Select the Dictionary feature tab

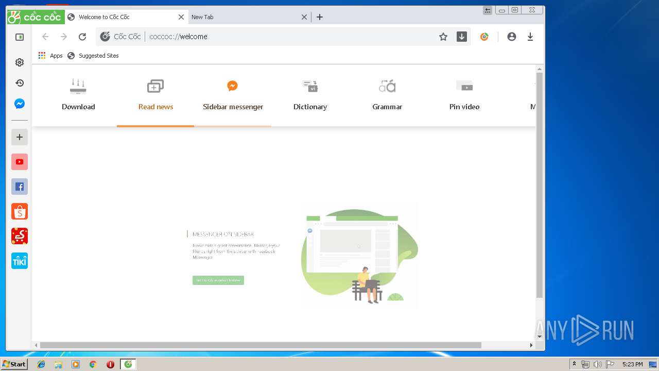310,95
